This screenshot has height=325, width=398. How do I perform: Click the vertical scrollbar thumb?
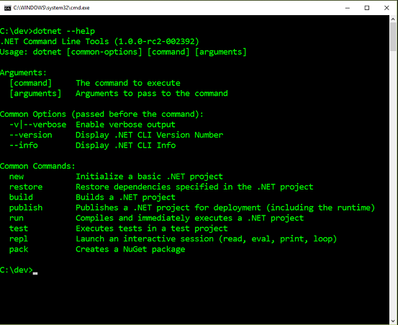[393, 37]
